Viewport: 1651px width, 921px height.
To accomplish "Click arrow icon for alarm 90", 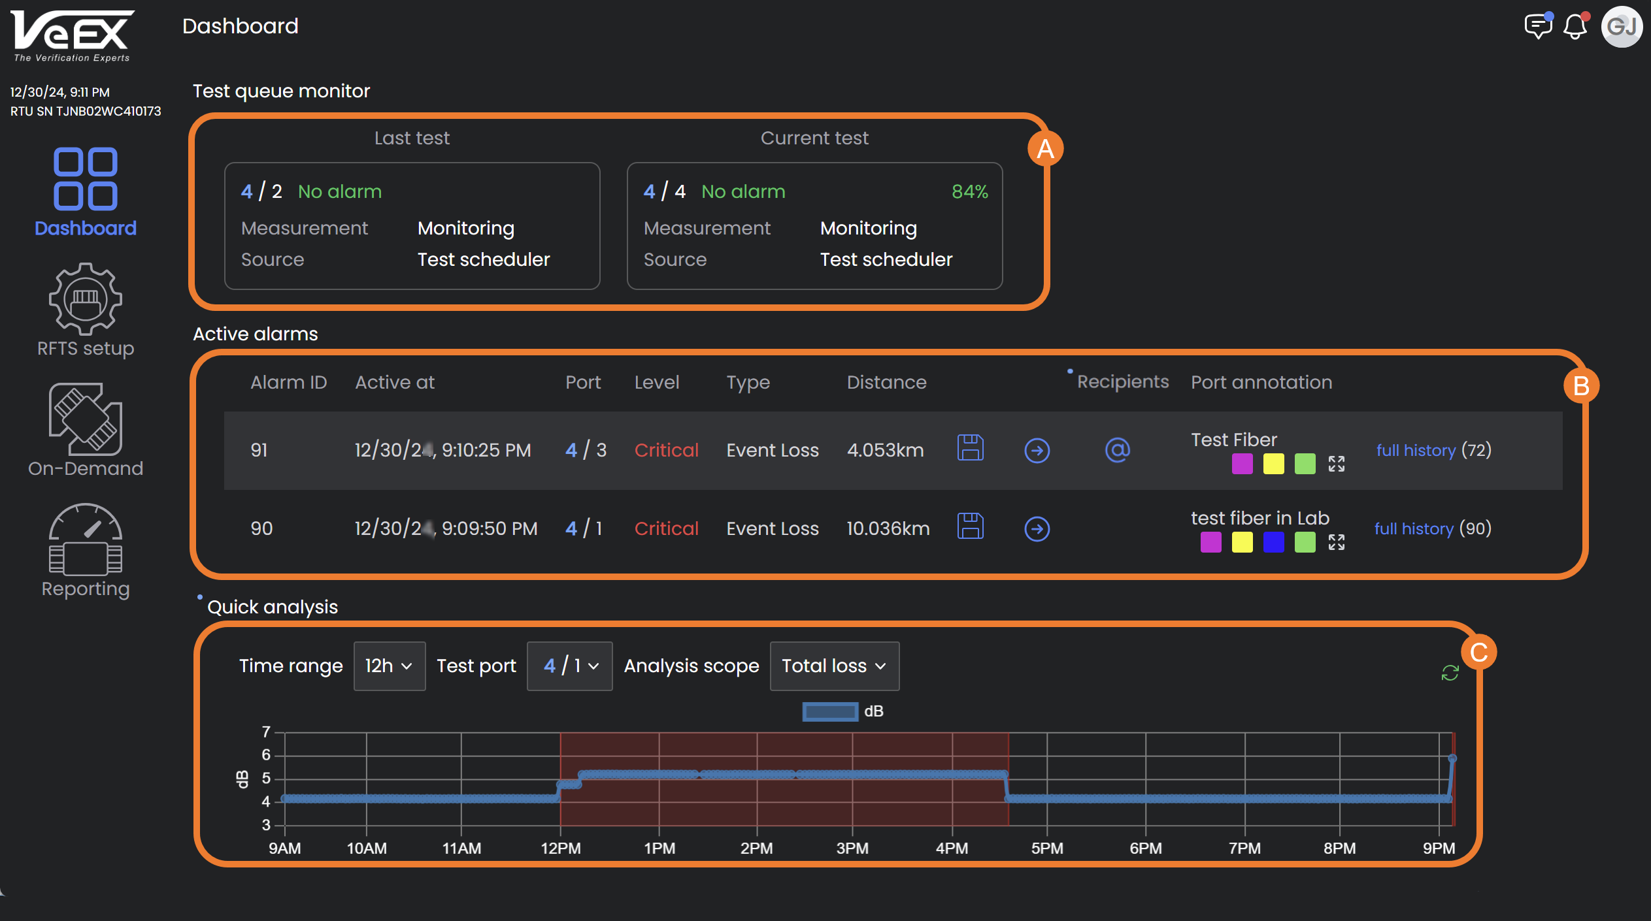I will click(1037, 528).
